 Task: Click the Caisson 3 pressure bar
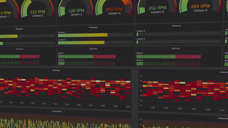(x=95, y=35)
